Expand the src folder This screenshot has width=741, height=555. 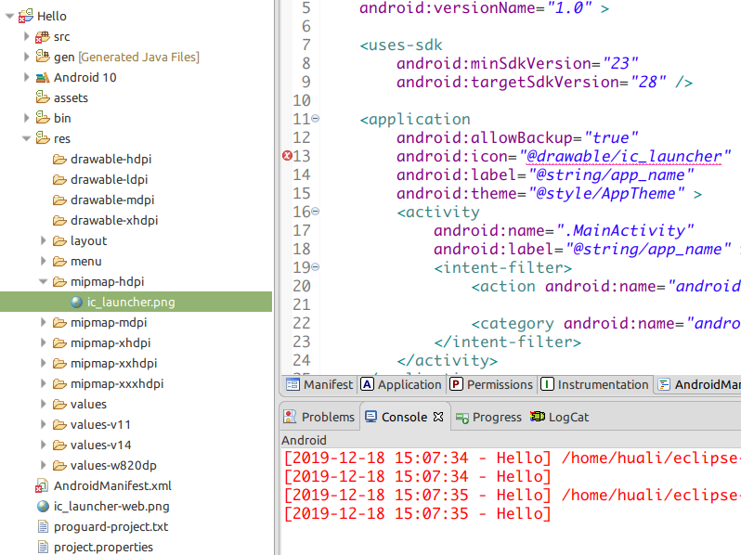tap(27, 36)
